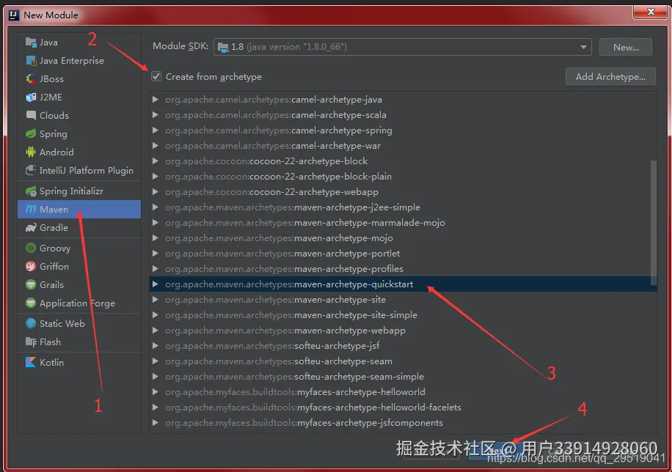Select camel-archetype-war archetype
Viewport: 672px width, 472px height.
tap(403, 146)
